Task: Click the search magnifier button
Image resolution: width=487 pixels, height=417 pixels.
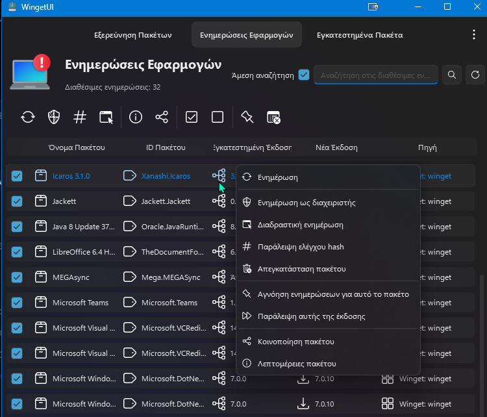Action: pos(452,75)
